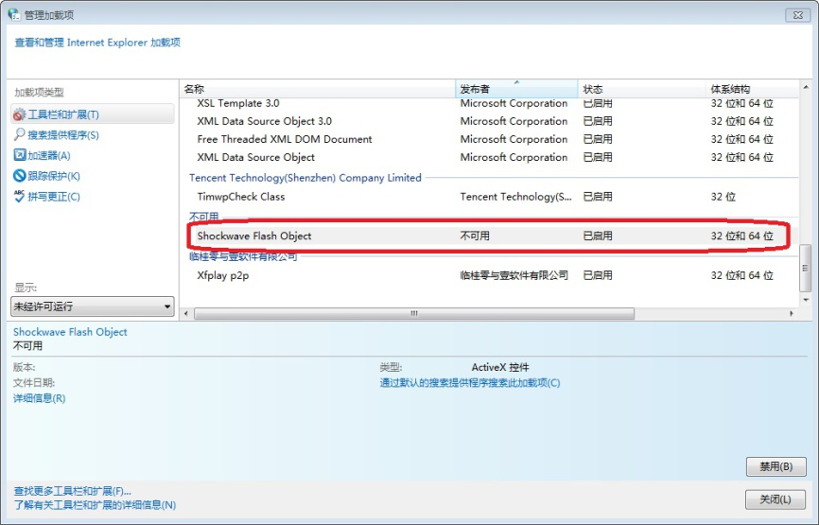Select the TimwpCheck Class row

point(490,197)
